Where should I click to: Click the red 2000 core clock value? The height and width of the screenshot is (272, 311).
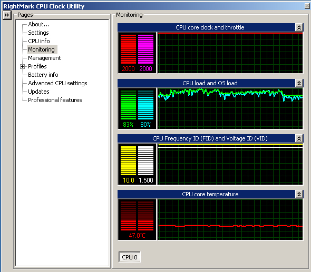click(128, 69)
